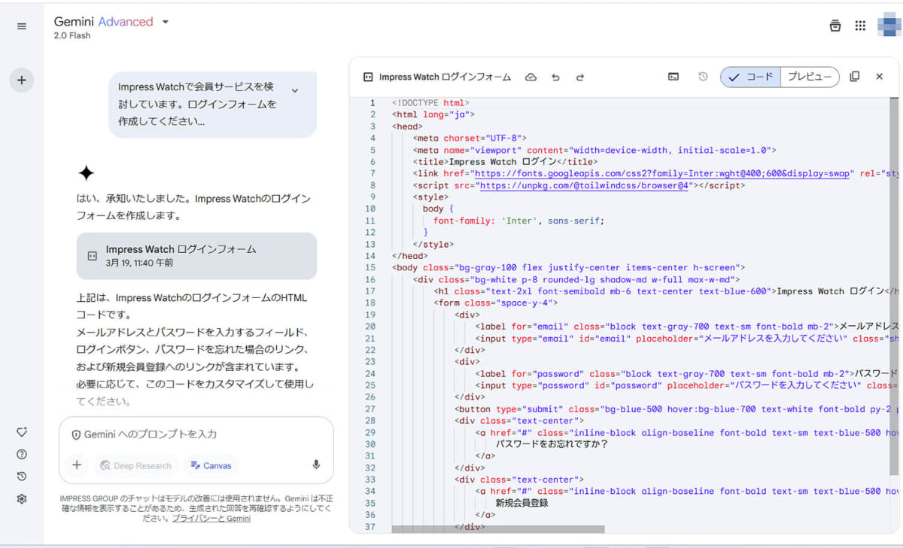Viewport: 903px width, 548px height.
Task: Enable the Canvas mode chip
Action: [x=211, y=465]
